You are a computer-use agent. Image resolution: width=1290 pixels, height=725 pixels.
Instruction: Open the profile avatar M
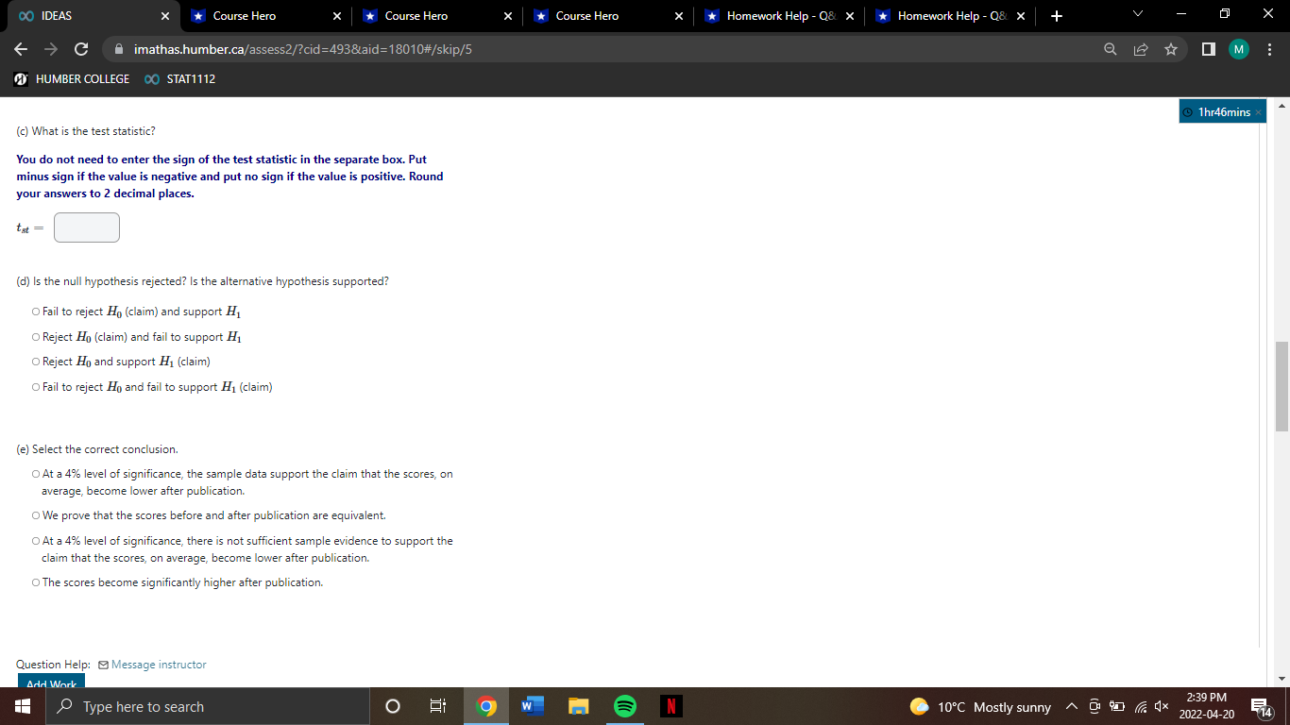click(1239, 49)
